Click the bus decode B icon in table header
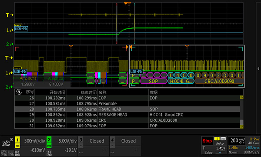Image resolution: width=261 pixels, height=157 pixels. coord(19,92)
